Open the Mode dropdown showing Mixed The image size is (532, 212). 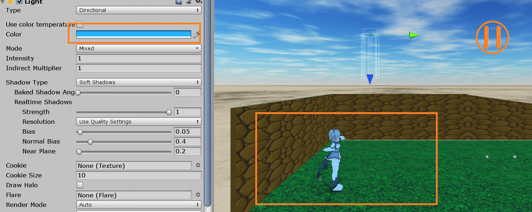tap(139, 48)
